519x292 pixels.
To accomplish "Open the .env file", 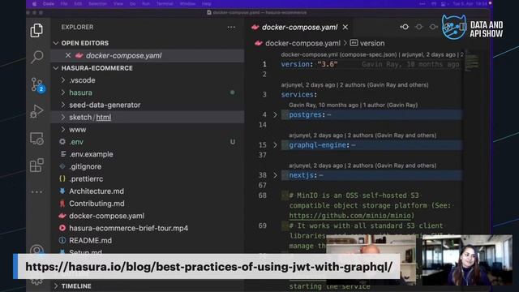I will (x=148, y=142).
